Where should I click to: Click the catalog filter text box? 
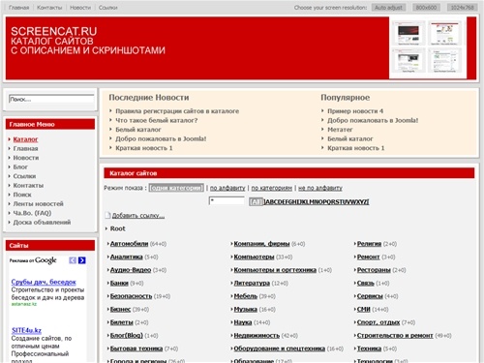pyautogui.click(x=227, y=201)
